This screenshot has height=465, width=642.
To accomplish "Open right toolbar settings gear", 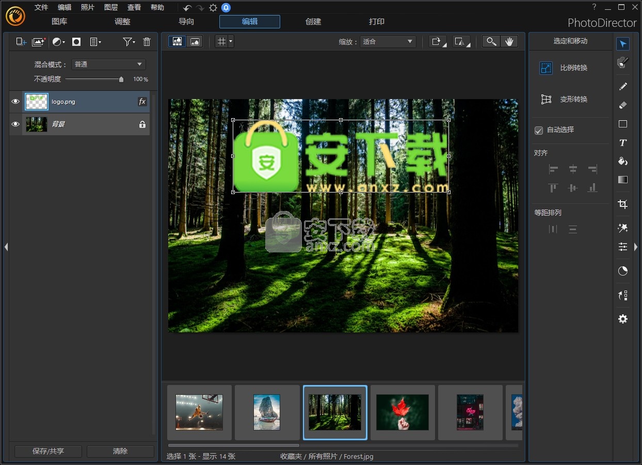I will 623,319.
